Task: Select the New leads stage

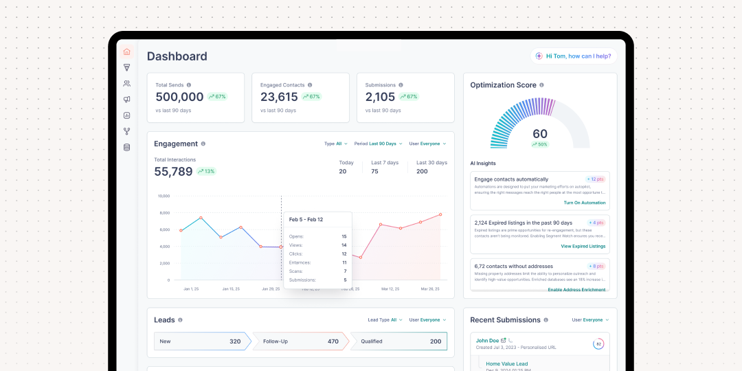Action: click(x=200, y=341)
